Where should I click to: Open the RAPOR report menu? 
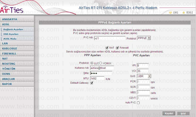click(17, 84)
